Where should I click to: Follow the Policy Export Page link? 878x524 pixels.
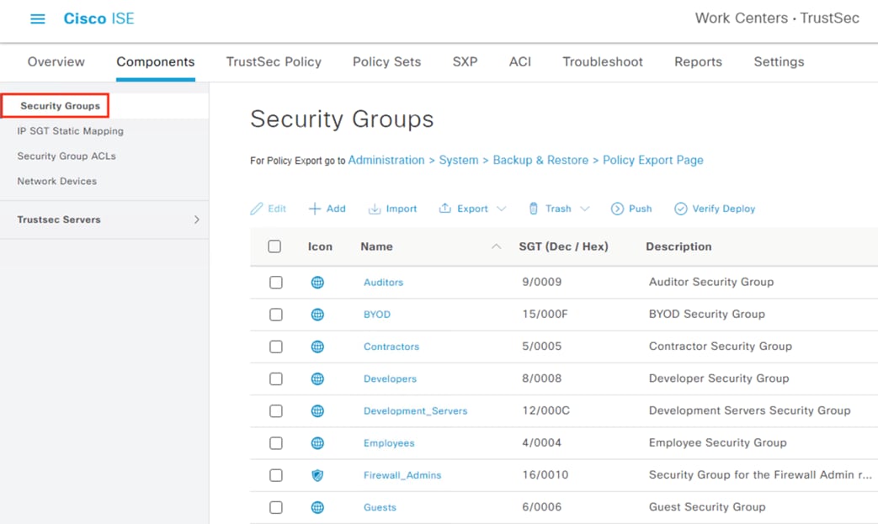pos(653,161)
